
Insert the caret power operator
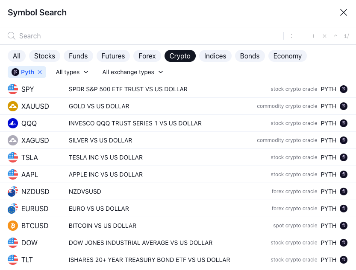335,36
